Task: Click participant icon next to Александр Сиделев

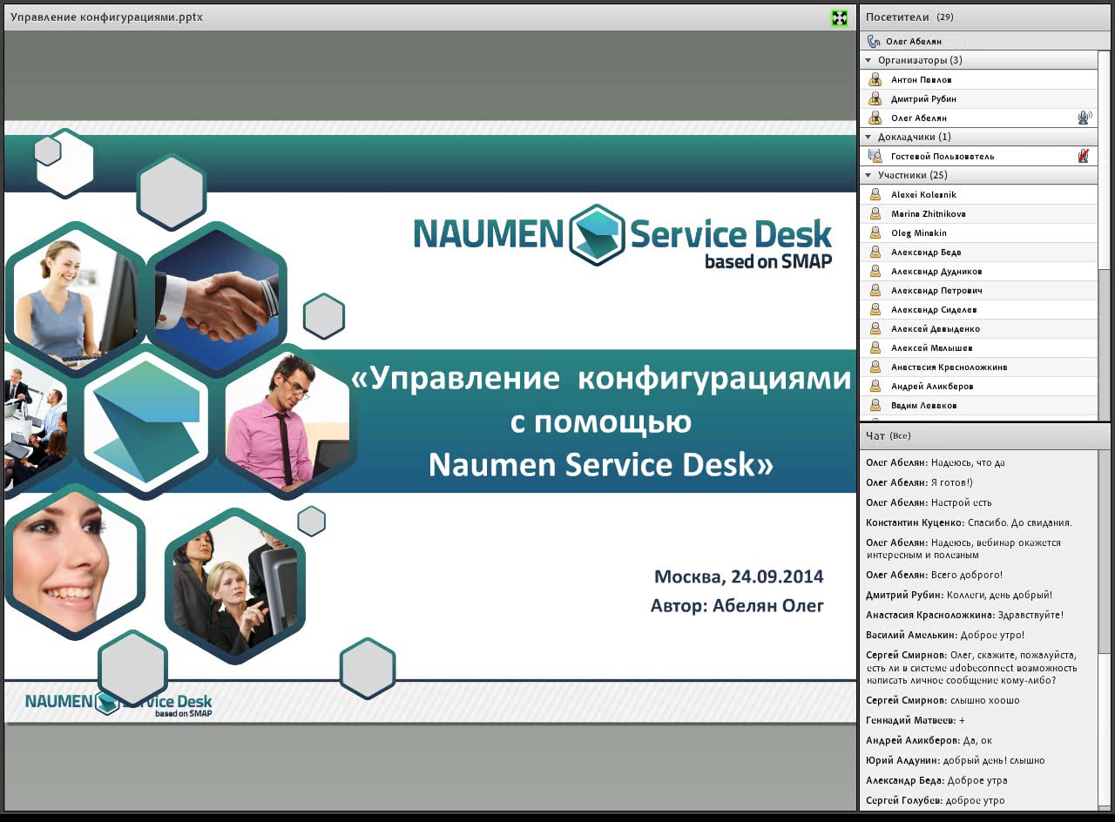Action: click(875, 309)
